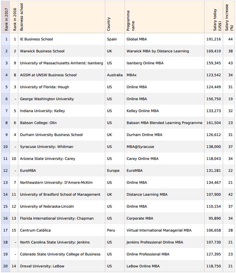236x273 pixels.
Task: Select Durham University Business School
Action: (51, 135)
